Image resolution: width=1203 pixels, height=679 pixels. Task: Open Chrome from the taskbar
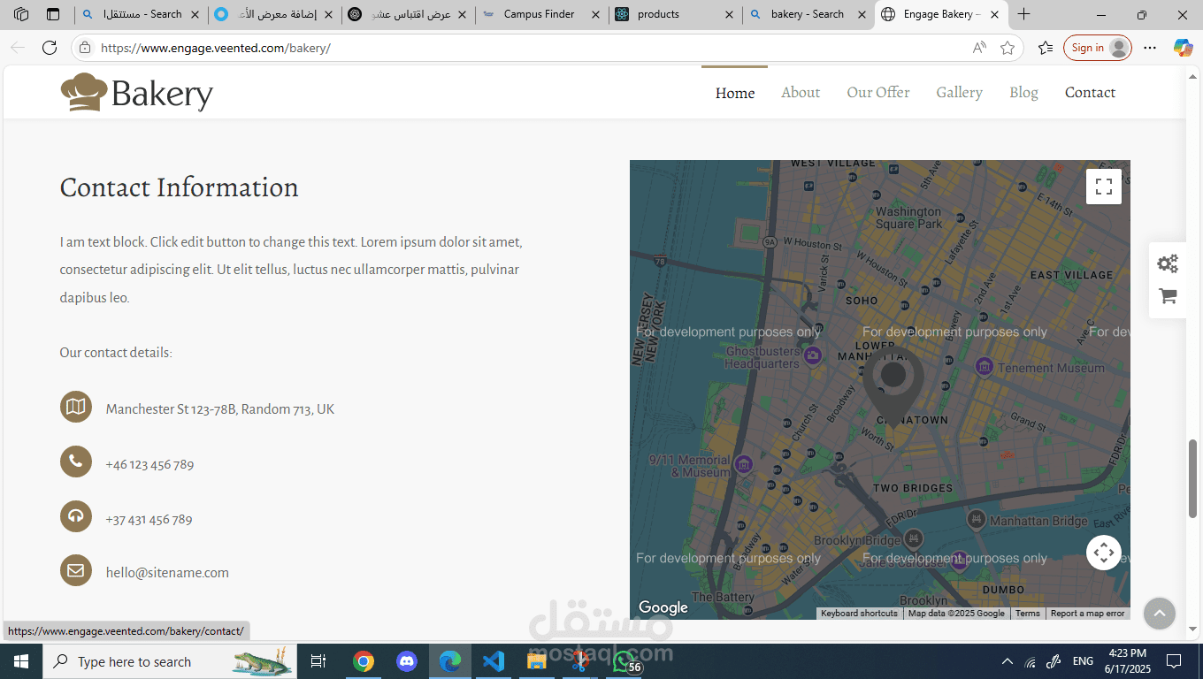tap(363, 661)
